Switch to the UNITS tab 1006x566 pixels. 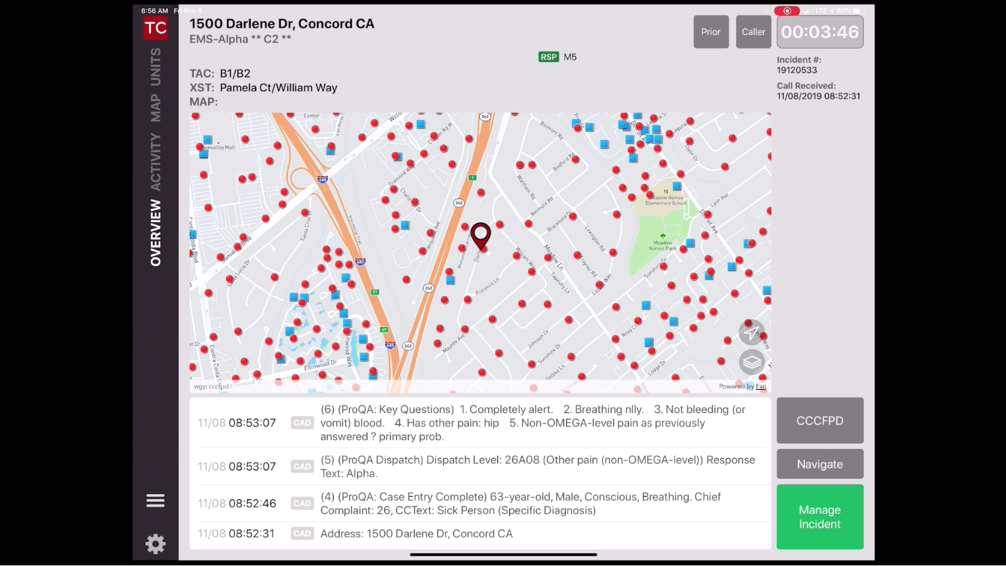click(155, 67)
